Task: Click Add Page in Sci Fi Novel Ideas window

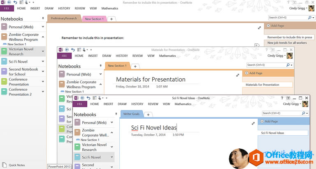Action: pos(269,121)
